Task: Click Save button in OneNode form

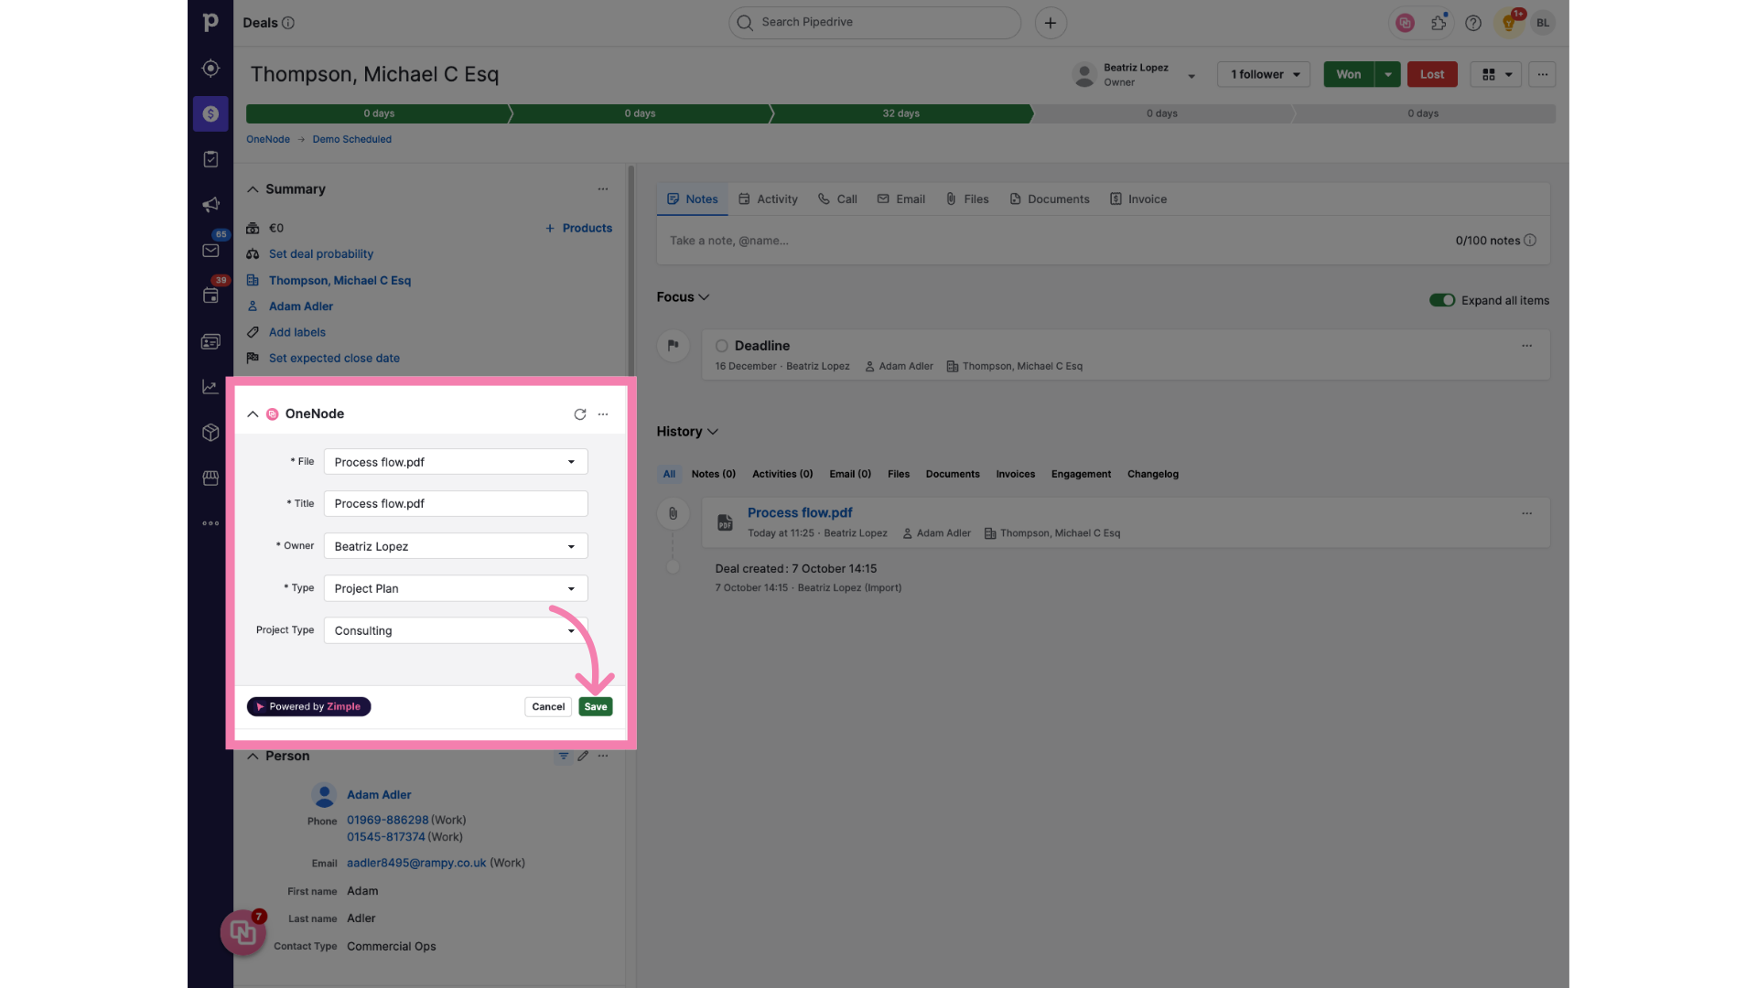Action: (x=595, y=705)
